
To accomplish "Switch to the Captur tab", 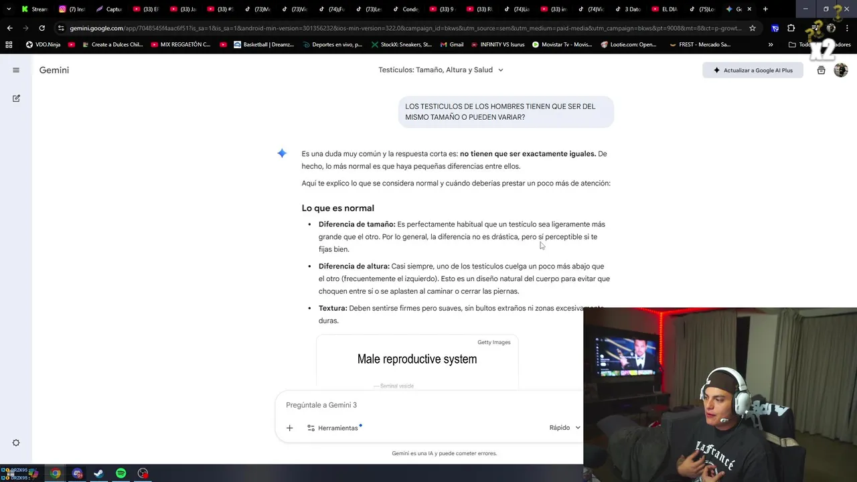I will (108, 9).
